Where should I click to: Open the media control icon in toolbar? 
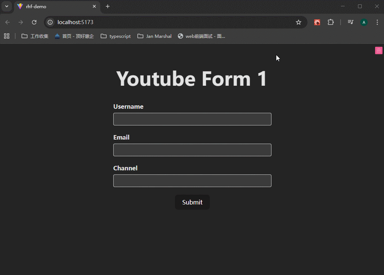click(350, 22)
